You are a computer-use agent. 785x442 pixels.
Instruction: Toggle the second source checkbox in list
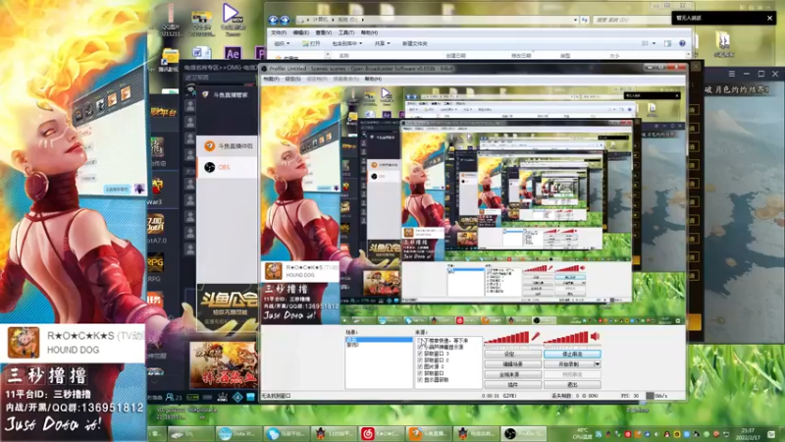420,348
